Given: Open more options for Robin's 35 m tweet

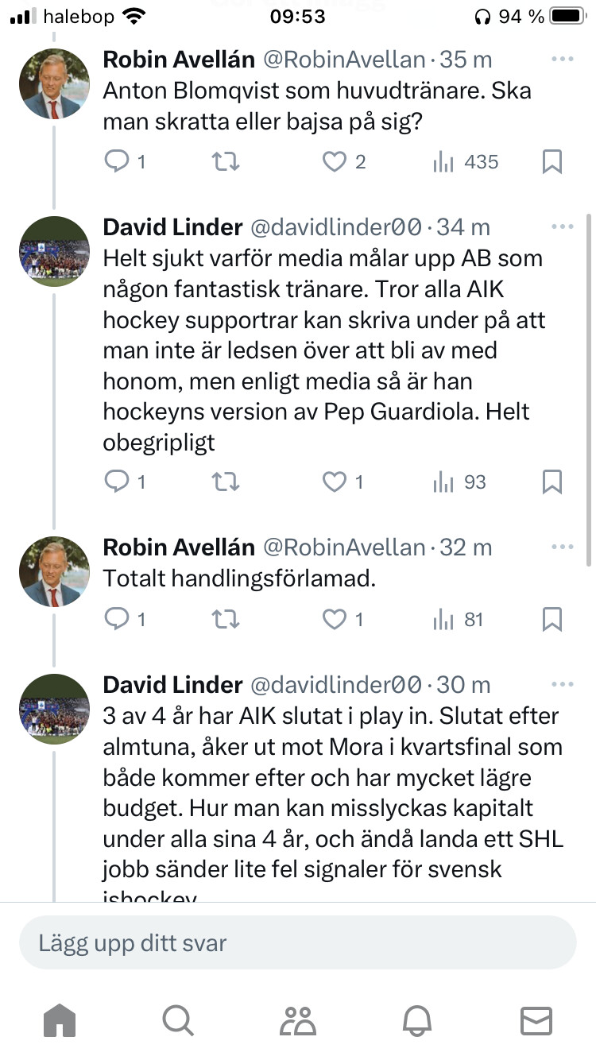Looking at the screenshot, I should click(x=562, y=59).
